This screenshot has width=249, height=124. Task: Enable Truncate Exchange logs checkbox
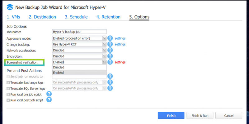[8, 82]
